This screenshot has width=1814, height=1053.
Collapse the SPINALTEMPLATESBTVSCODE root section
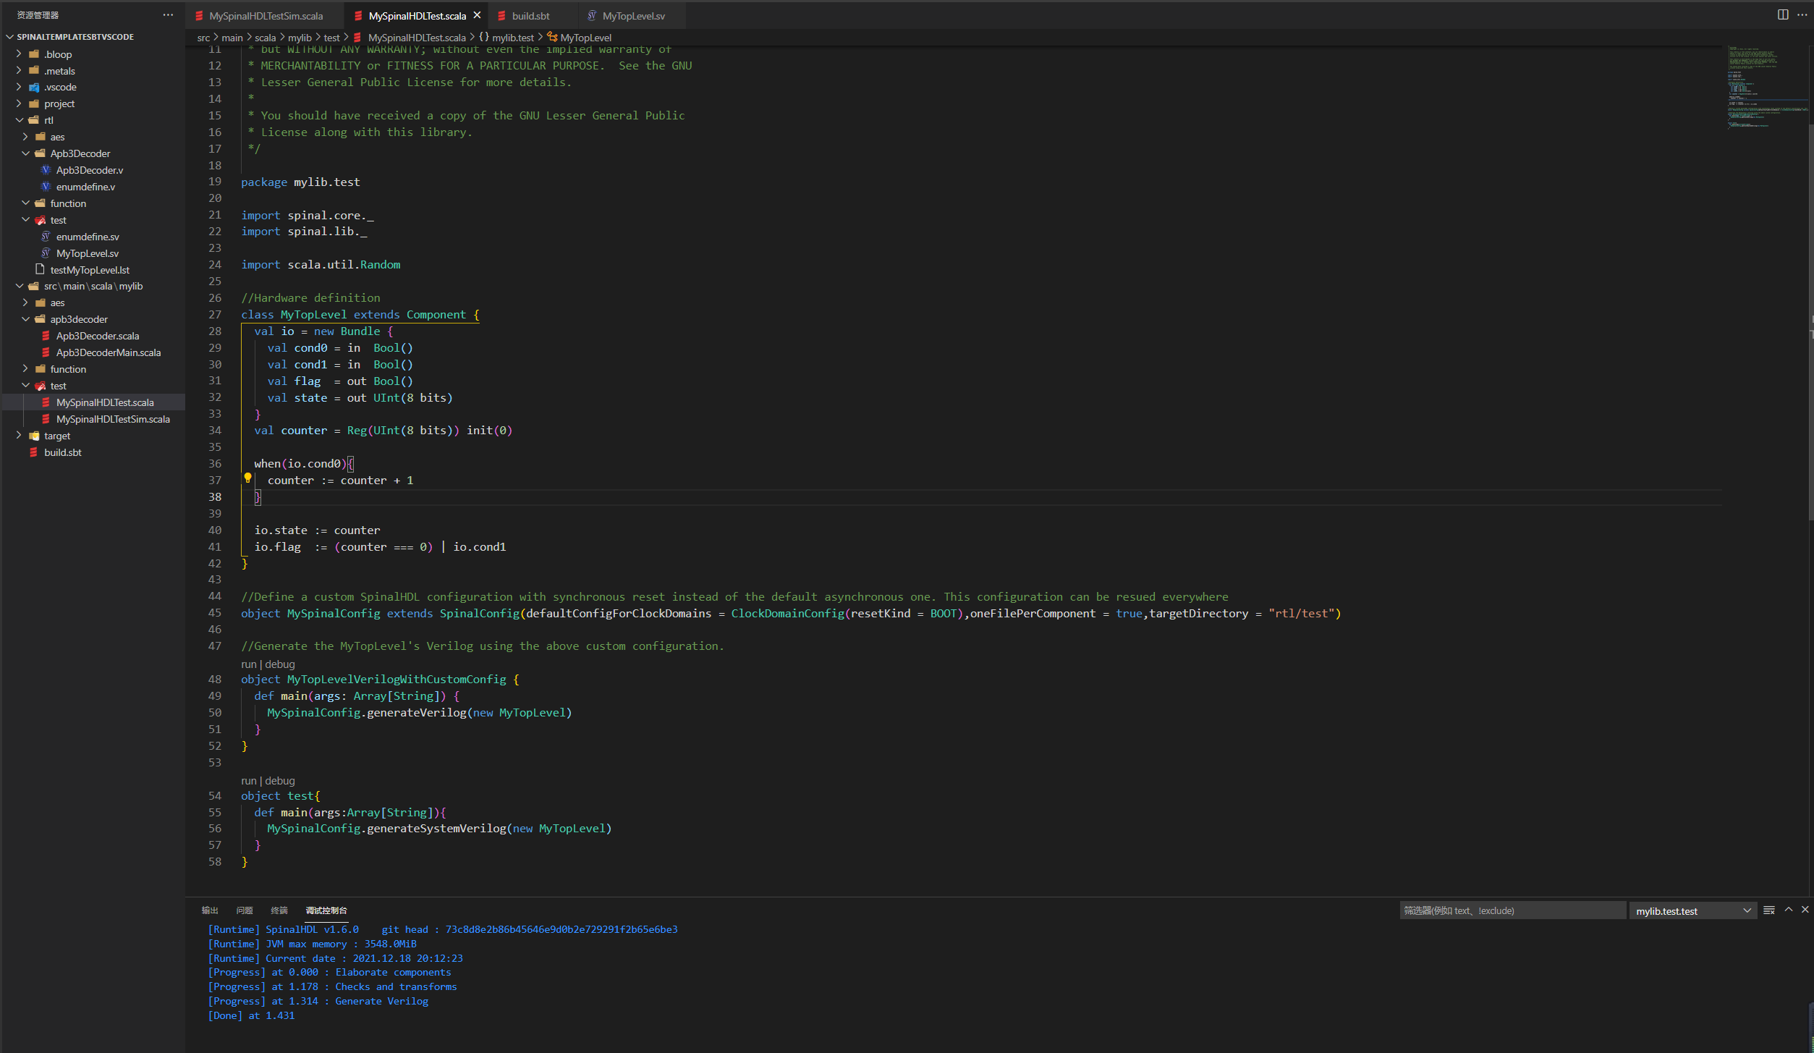point(75,37)
